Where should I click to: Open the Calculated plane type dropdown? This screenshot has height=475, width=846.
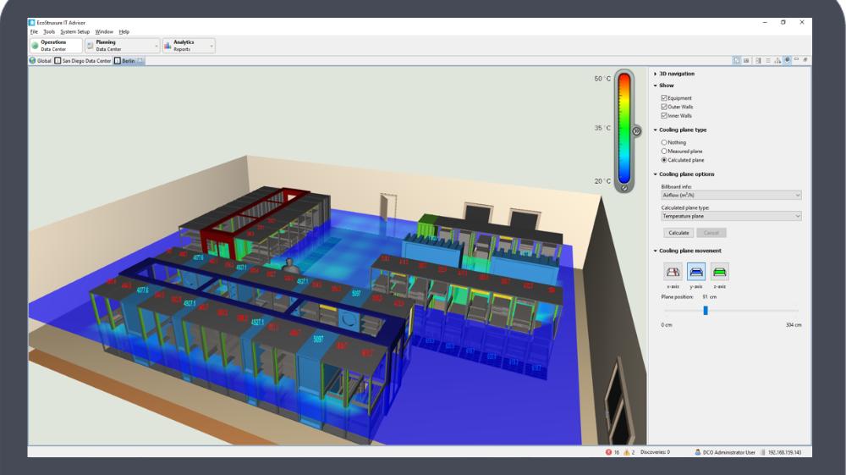[x=731, y=216]
